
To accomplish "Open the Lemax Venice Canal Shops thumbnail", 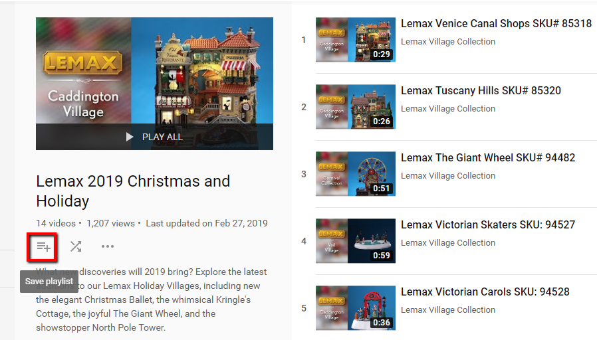I will point(356,40).
